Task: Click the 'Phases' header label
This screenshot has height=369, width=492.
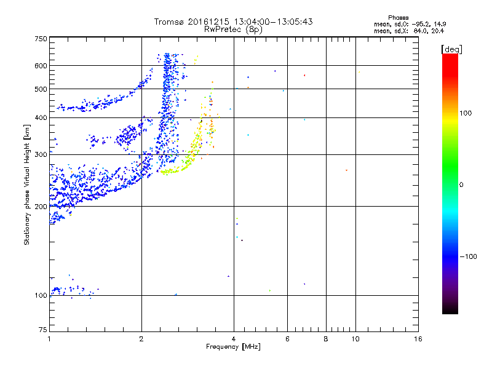Action: pos(398,18)
